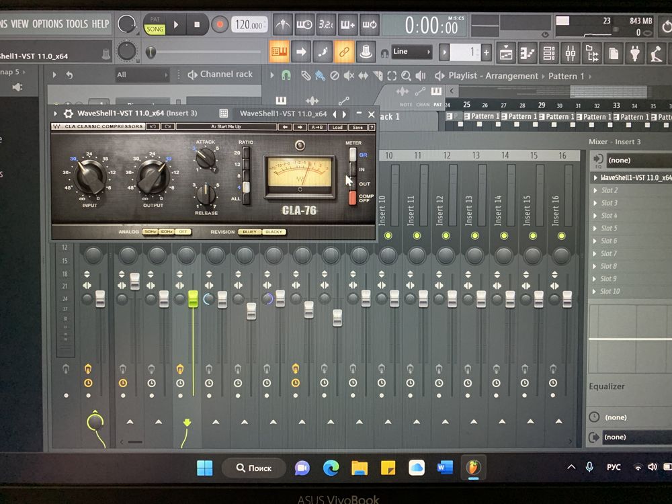Click the CLA-76 Load button
Viewport: 672px width, 504px height.
coord(337,127)
